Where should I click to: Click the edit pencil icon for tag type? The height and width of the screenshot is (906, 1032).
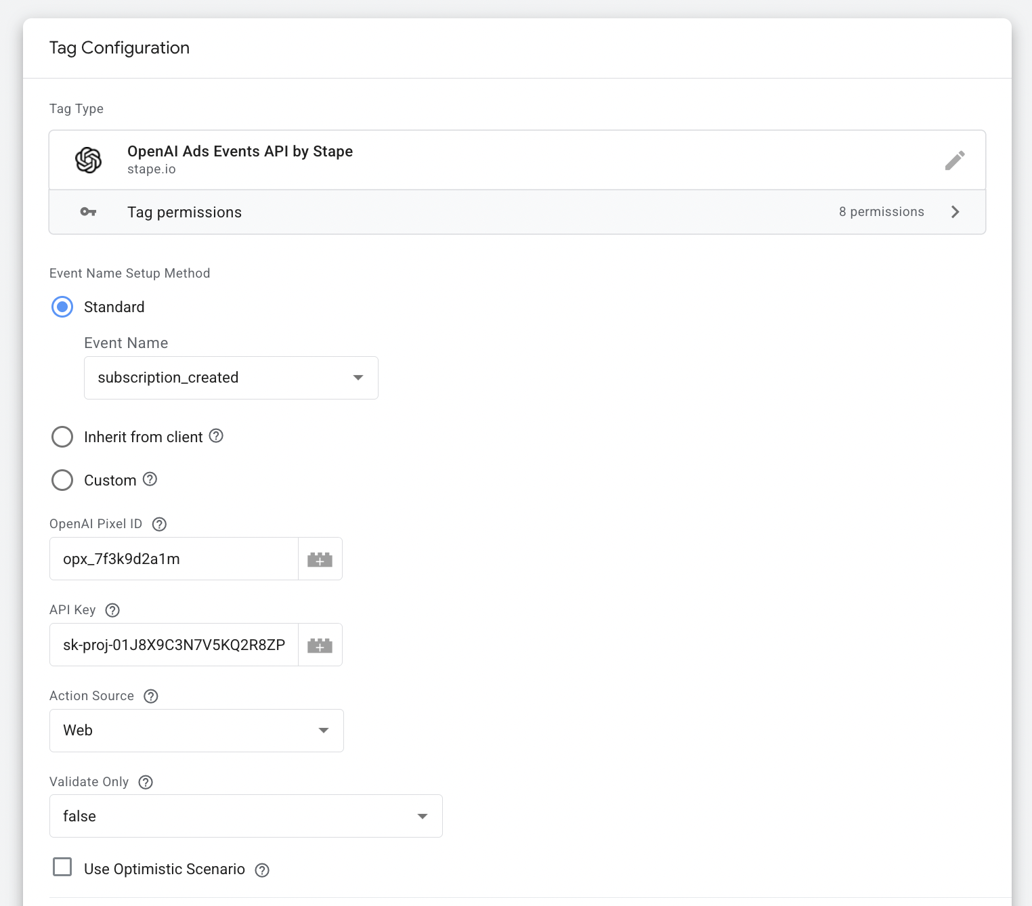[x=955, y=160]
